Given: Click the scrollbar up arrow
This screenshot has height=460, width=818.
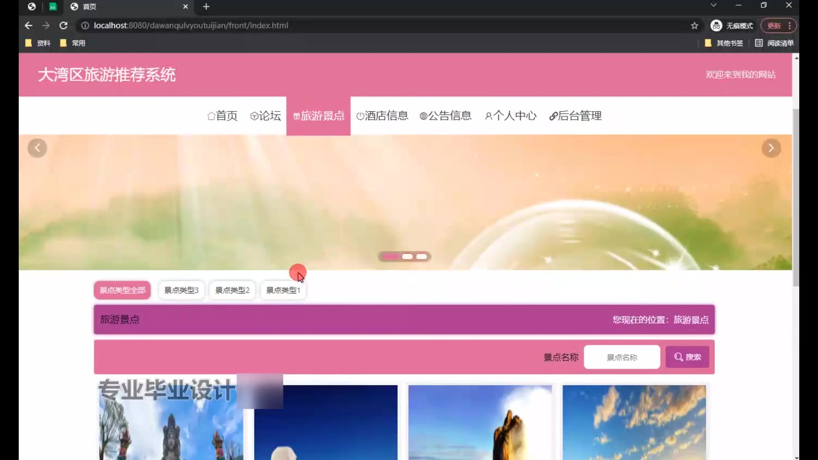Looking at the screenshot, I should click(796, 57).
